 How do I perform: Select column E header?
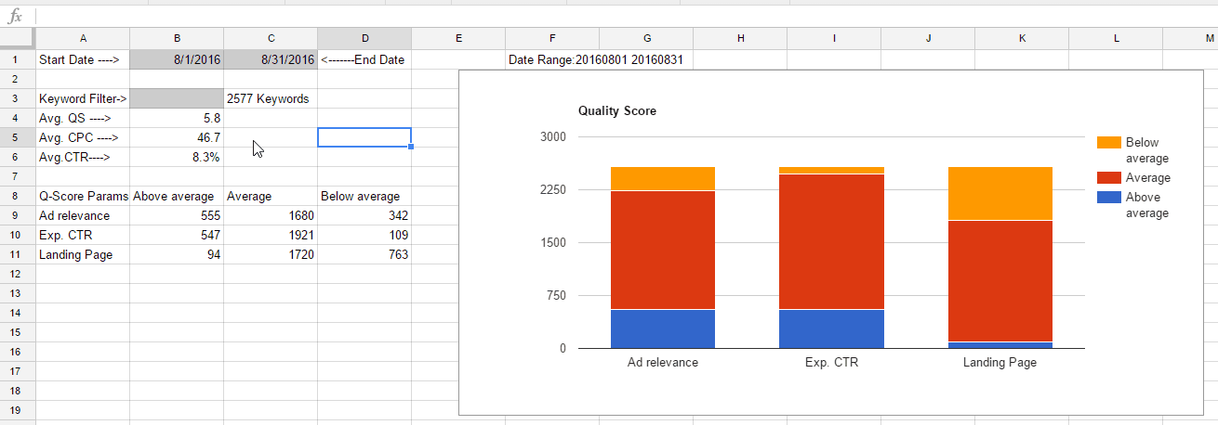point(458,38)
